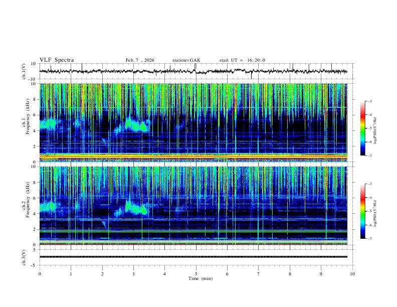Click the "-7" value on ch.2 colorbar
The height and width of the screenshot is (307, 397).
[369, 239]
